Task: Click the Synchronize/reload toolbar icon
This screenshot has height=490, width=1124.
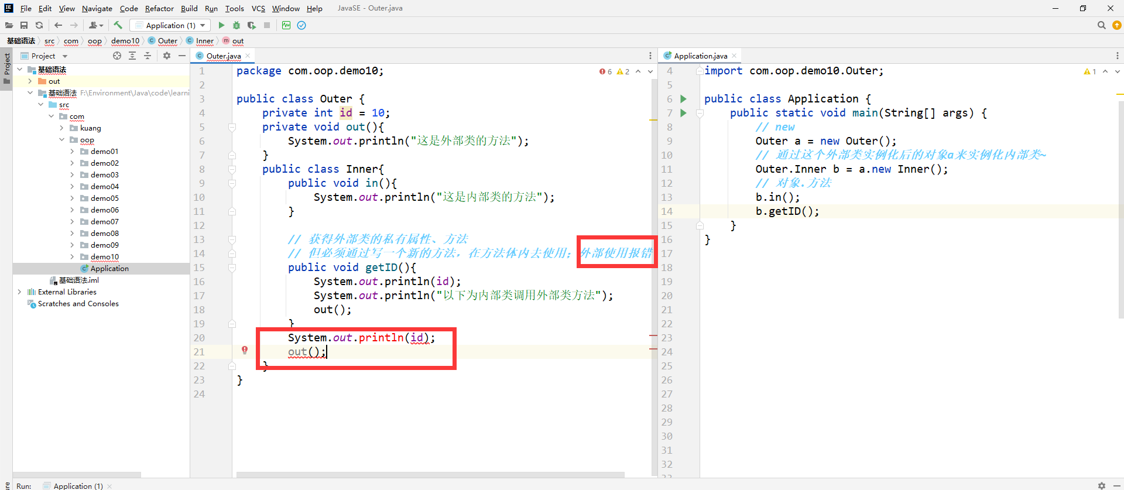Action: [39, 25]
